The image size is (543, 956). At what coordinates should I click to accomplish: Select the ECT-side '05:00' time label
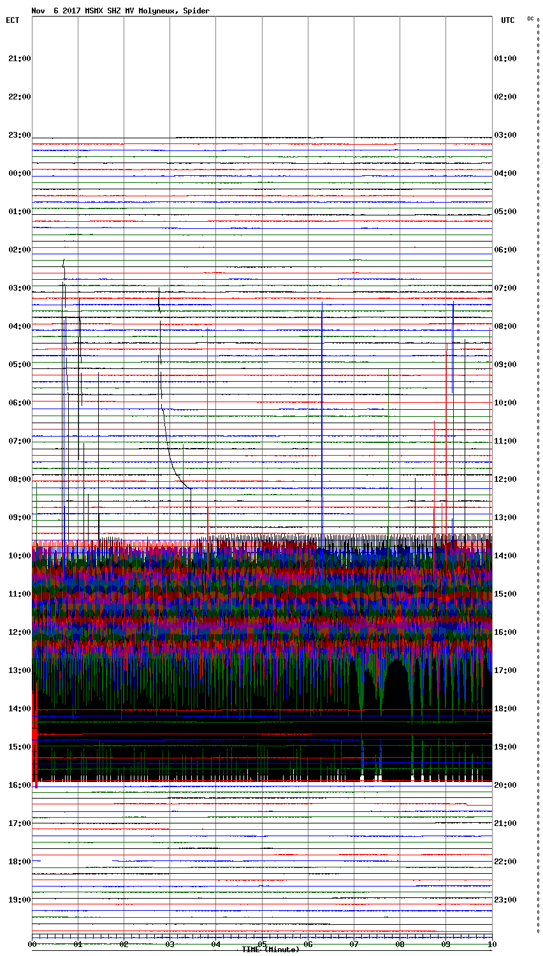[20, 365]
